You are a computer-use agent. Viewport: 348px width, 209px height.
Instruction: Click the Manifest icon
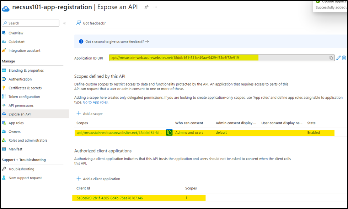tap(4, 149)
